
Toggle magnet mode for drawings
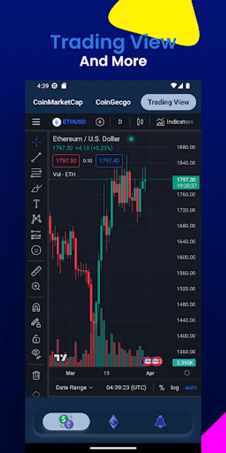pos(36,308)
